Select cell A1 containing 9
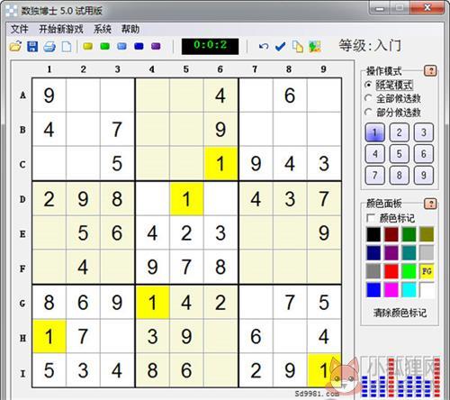 pos(49,95)
